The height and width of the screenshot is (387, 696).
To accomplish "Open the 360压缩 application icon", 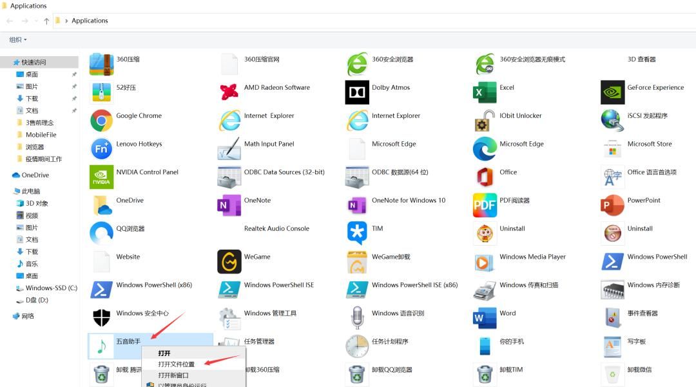I will point(101,64).
